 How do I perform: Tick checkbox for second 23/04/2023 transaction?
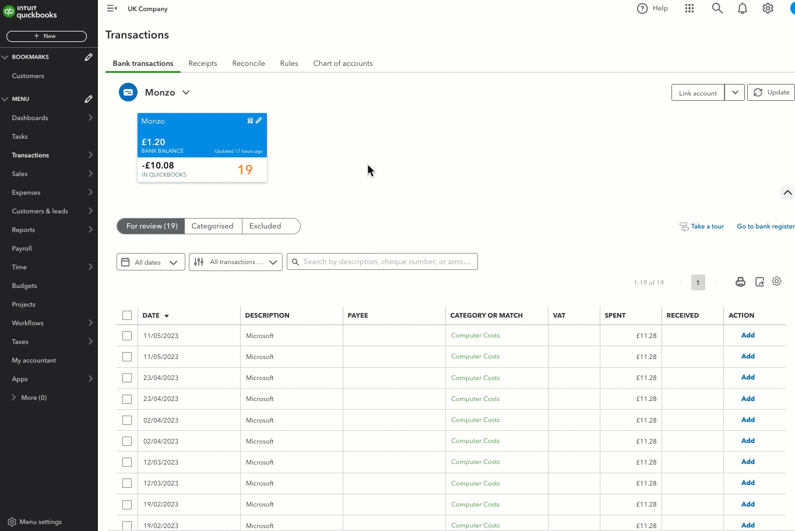[127, 399]
